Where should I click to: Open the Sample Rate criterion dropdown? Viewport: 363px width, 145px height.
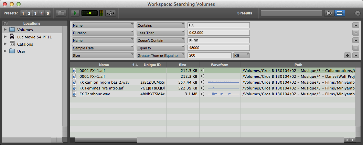(x=103, y=48)
